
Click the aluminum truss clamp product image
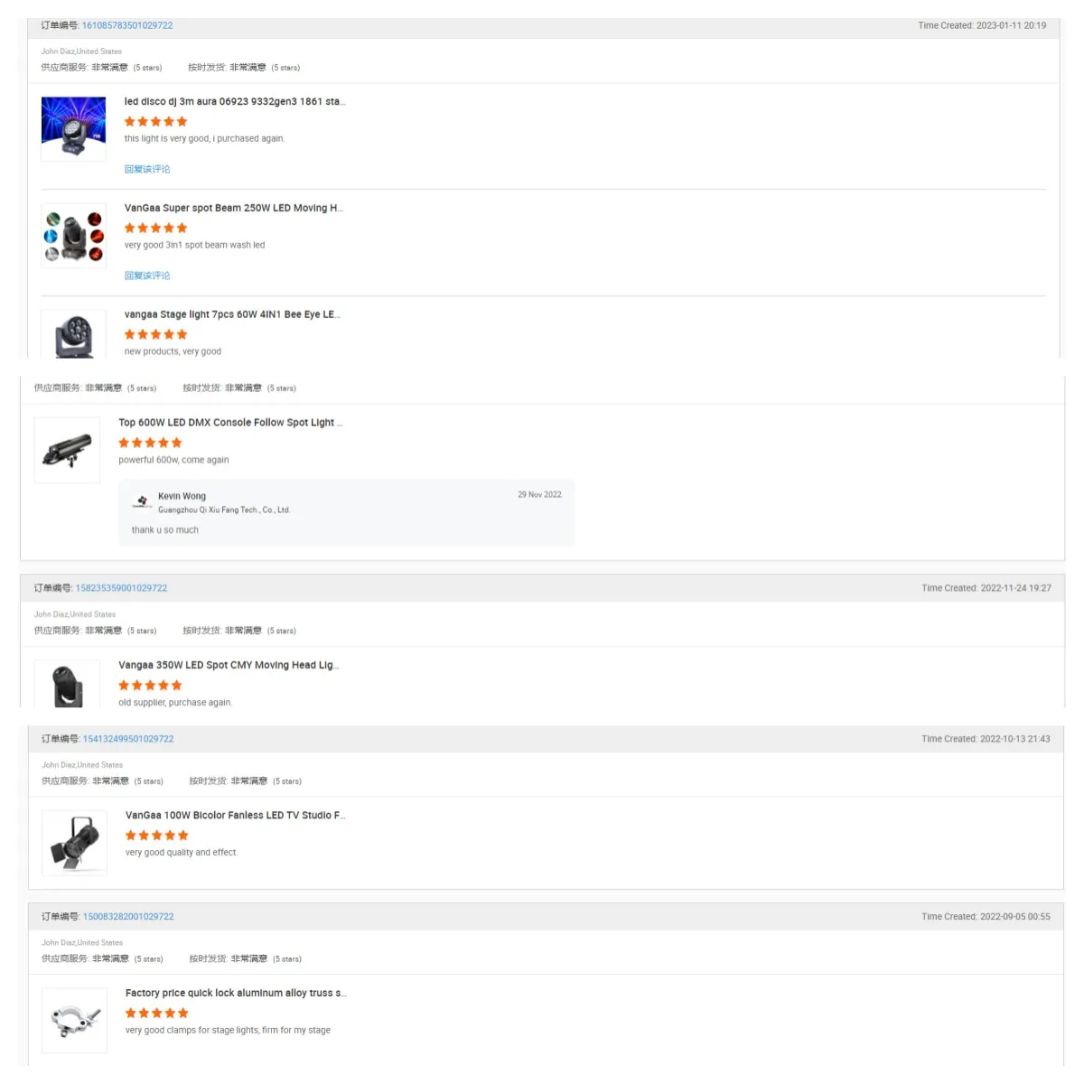click(75, 1020)
